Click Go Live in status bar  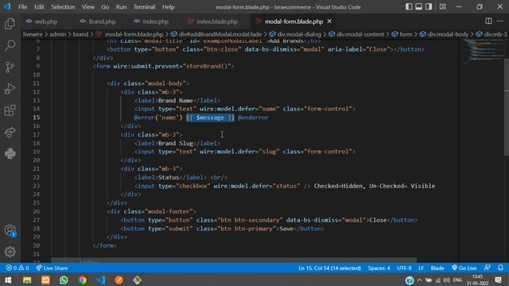coord(464,268)
